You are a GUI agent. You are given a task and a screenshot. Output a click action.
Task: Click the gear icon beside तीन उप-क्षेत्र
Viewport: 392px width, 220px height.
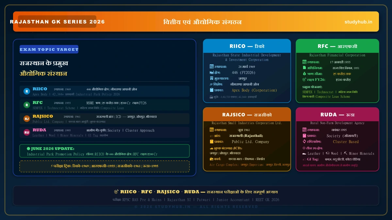pyautogui.click(x=304, y=148)
